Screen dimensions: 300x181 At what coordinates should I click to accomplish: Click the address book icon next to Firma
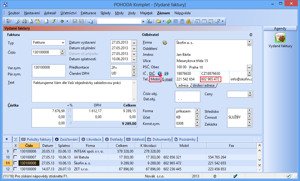[165, 42]
